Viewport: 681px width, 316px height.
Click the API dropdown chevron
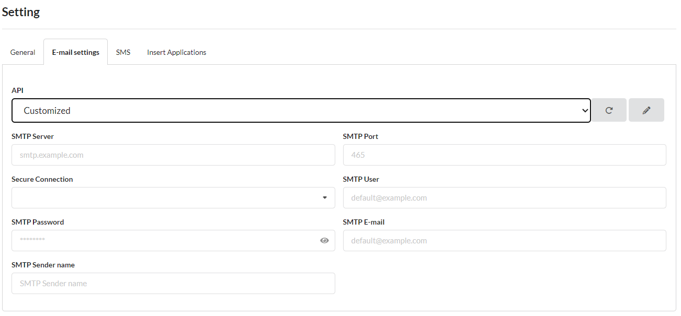tap(584, 110)
